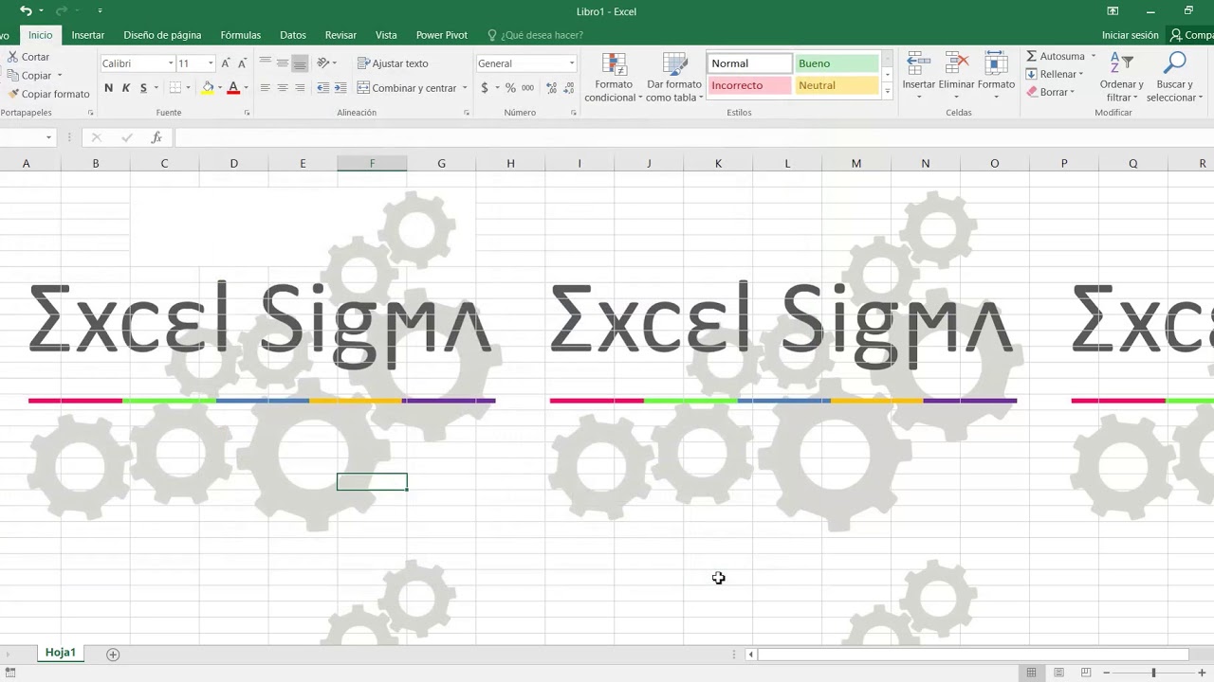This screenshot has width=1214, height=682.
Task: Decrease indent in cell
Action: pos(322,88)
